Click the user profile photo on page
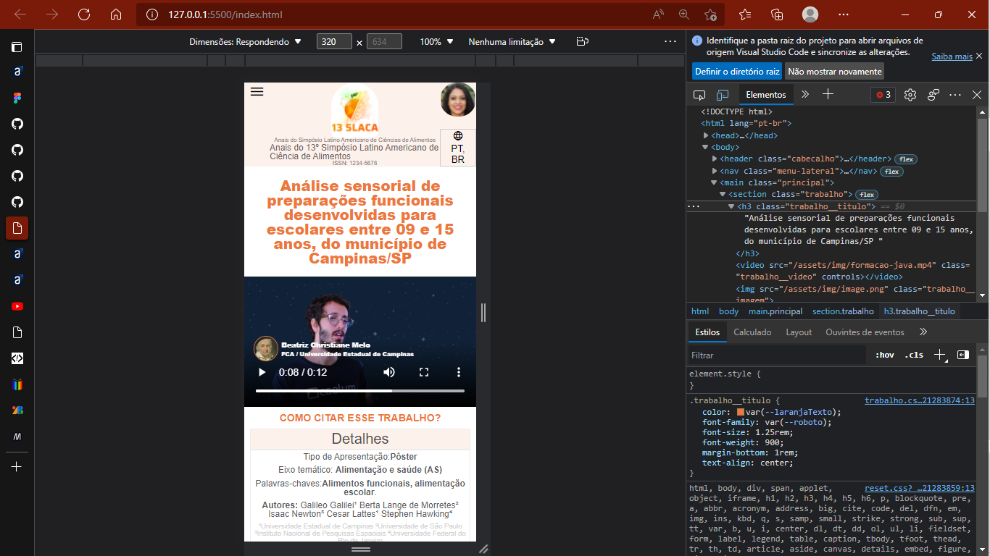This screenshot has width=990, height=556. click(458, 100)
